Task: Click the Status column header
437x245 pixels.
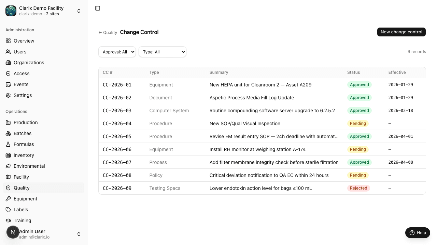Action: (353, 72)
